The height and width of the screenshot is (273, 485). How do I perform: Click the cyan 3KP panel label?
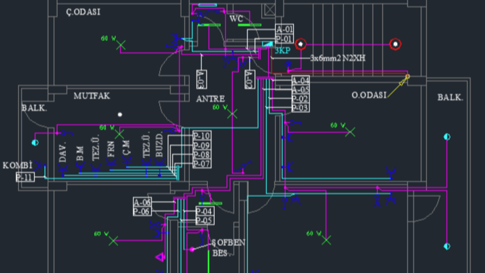(x=283, y=51)
